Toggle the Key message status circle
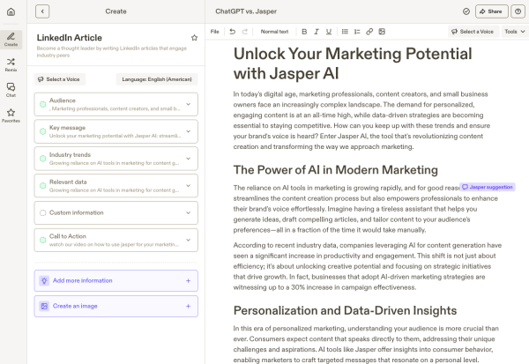Image resolution: width=529 pixels, height=364 pixels. tap(43, 131)
